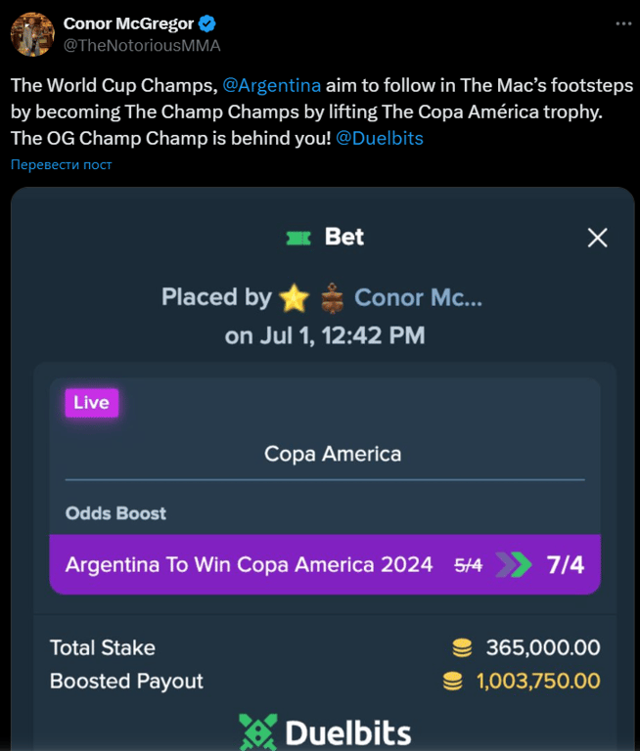Click the green odds boost arrows
Viewport: 640px width, 751px height.
click(x=514, y=564)
